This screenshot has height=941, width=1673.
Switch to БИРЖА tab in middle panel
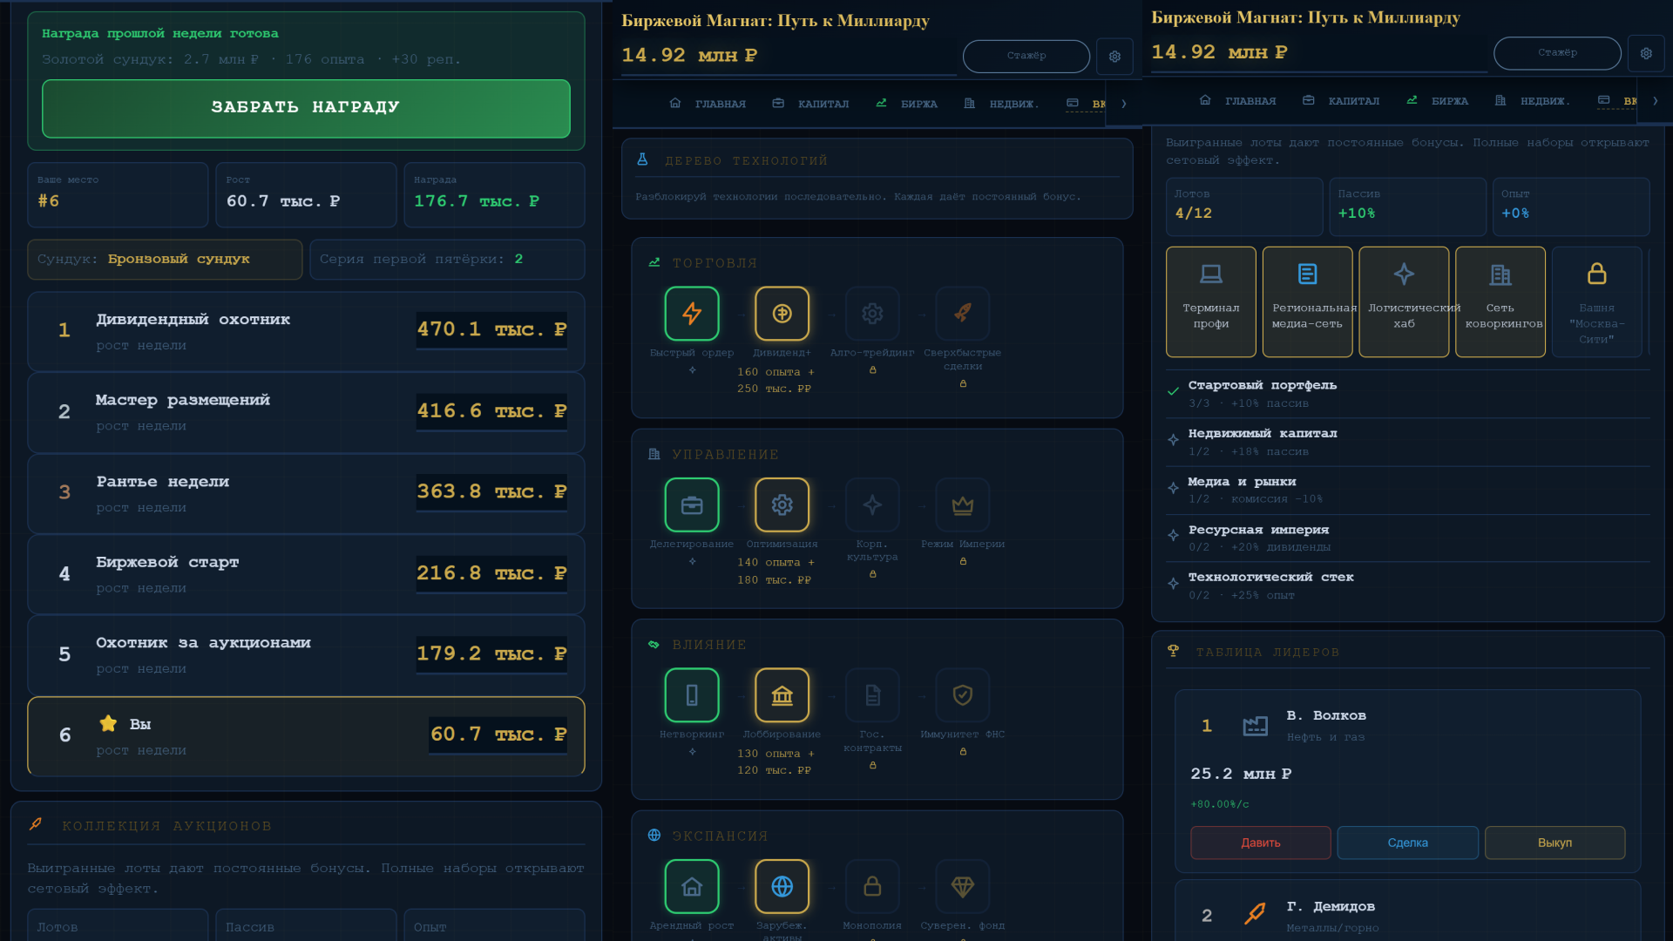(x=907, y=104)
